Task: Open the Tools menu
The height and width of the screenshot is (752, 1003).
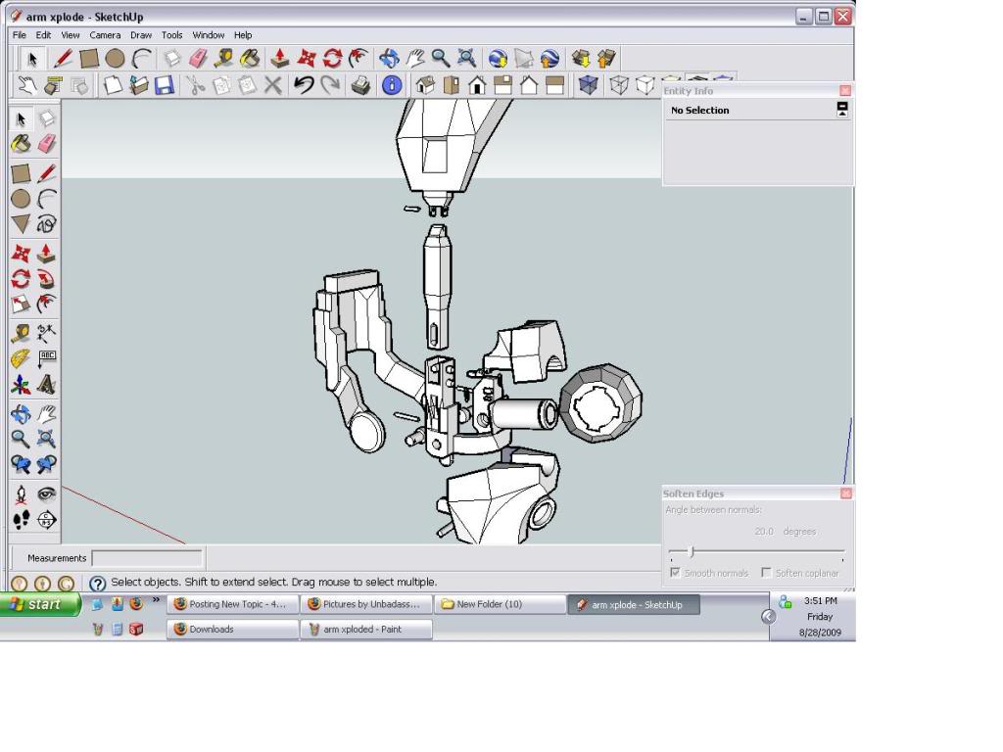Action: 171,35
